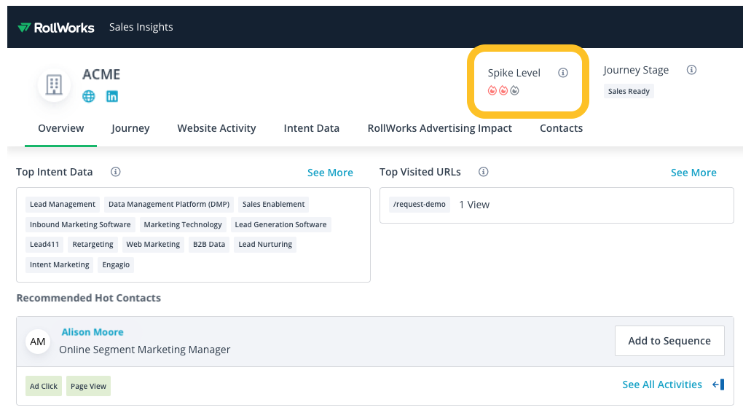743x410 pixels.
Task: Open Alison Moore's contact link
Action: (93, 332)
